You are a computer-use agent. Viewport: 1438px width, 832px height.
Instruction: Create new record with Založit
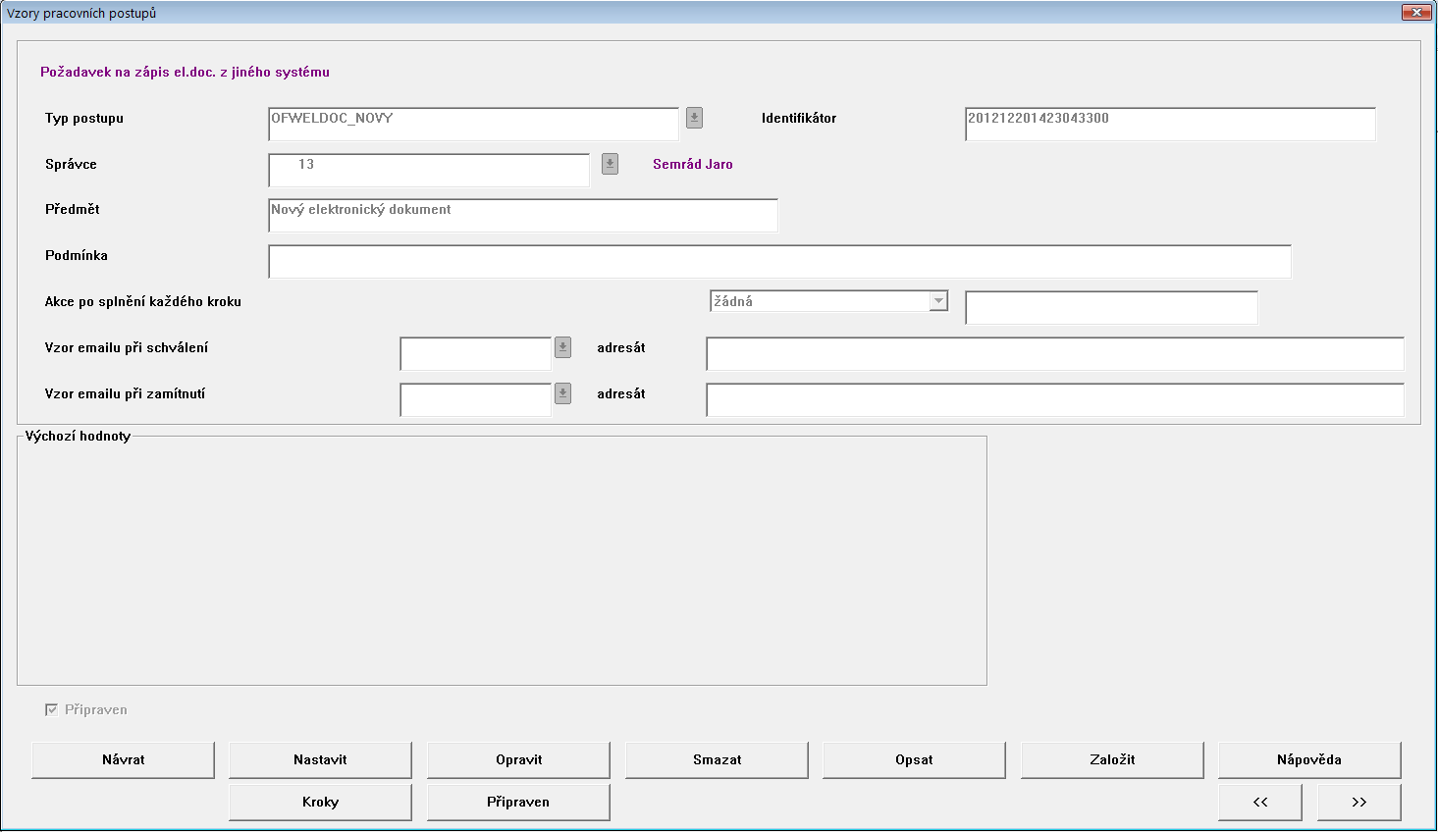(1112, 759)
